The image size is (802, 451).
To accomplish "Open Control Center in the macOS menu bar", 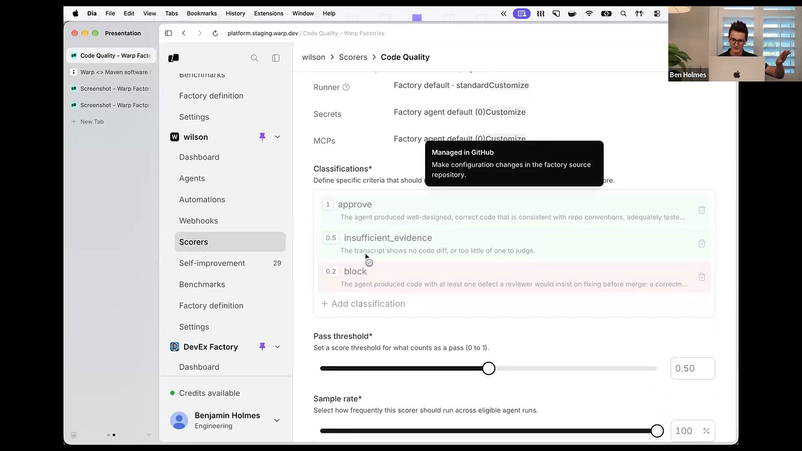I will 657,13.
